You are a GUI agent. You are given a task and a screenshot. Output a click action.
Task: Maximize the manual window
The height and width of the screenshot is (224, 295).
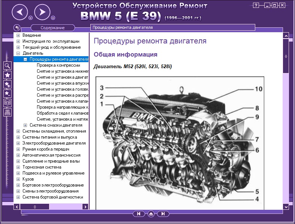pos(274,5)
